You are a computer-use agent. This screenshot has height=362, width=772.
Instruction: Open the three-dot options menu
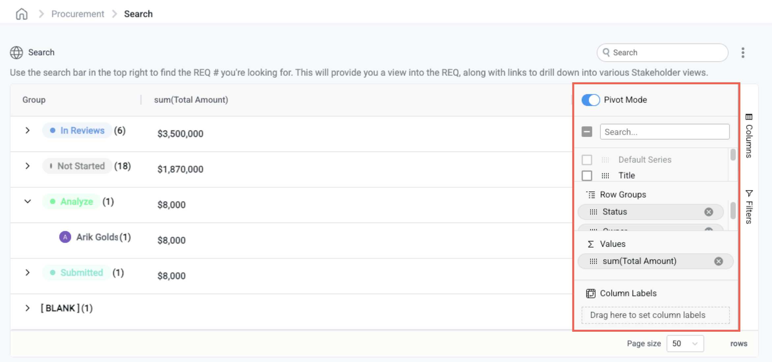click(743, 53)
